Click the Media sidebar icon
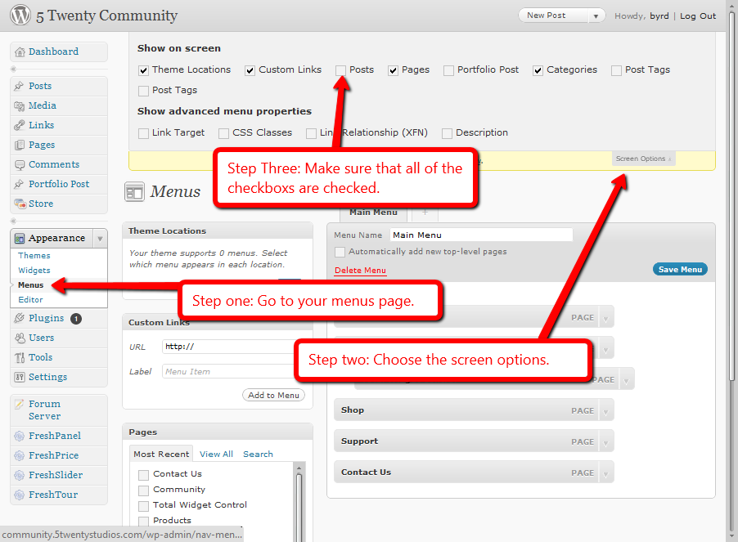The height and width of the screenshot is (542, 738). click(20, 105)
